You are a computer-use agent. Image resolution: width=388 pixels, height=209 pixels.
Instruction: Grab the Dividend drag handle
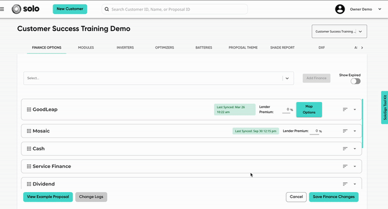[x=29, y=184]
